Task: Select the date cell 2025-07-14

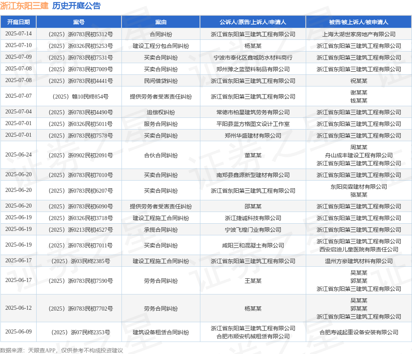Action: 19,34
